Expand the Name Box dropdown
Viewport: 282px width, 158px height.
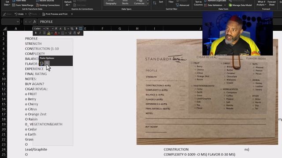[18, 22]
